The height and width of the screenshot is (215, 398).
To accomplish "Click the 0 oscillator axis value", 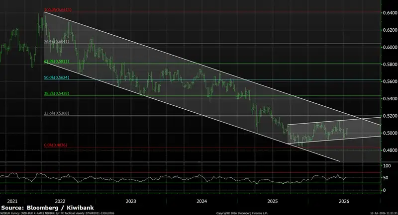I will 384,190.
